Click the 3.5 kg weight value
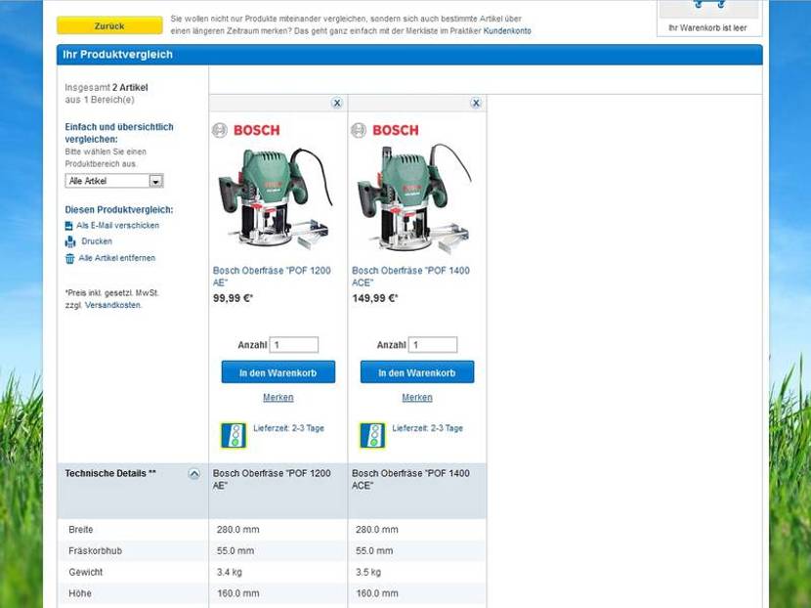 click(x=368, y=572)
